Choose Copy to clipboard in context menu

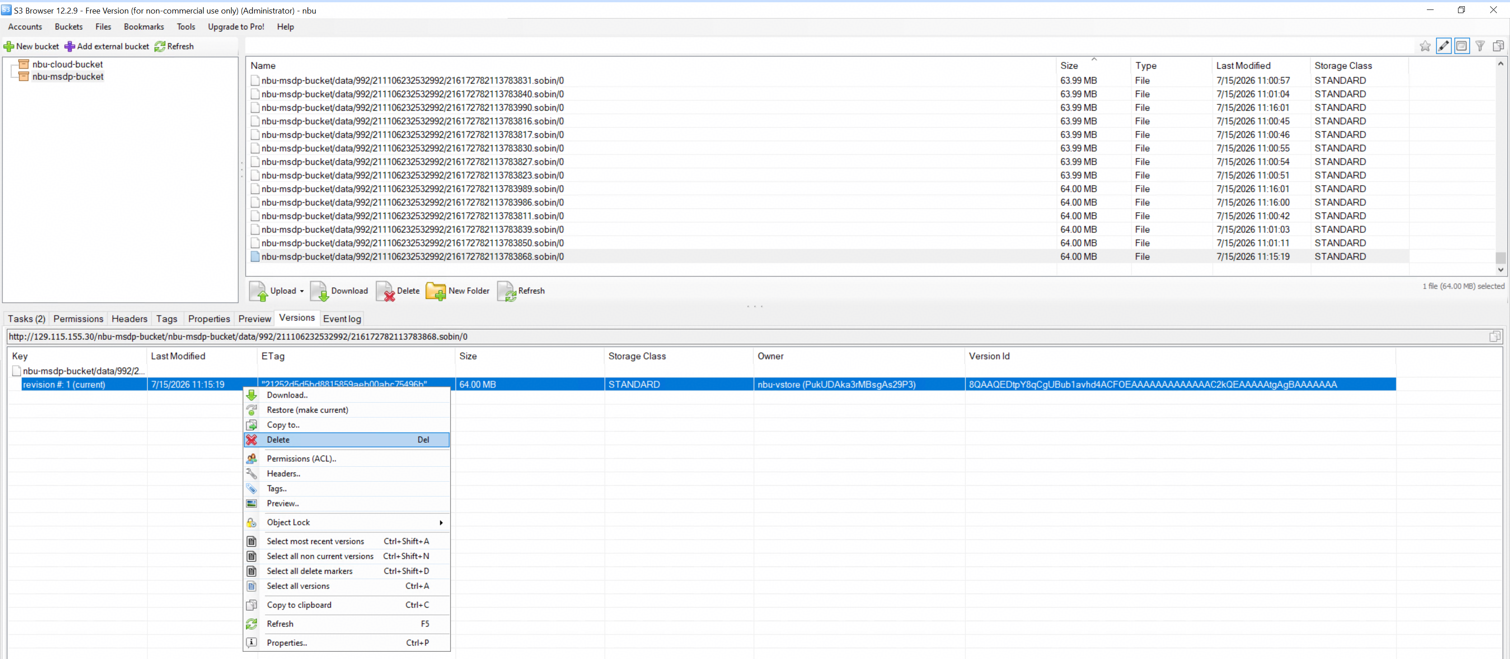click(x=347, y=605)
